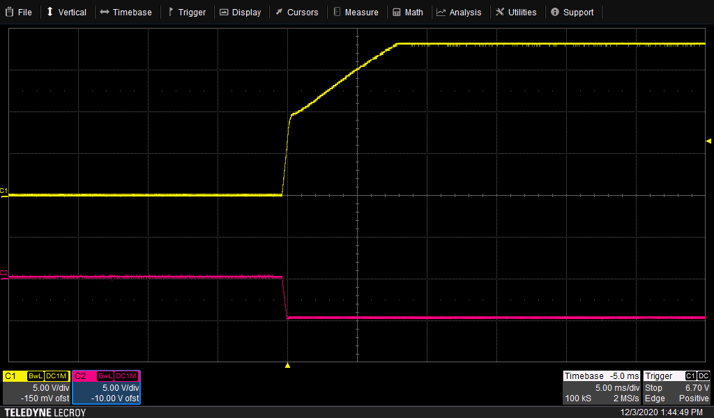The height and width of the screenshot is (418, 714).
Task: Open the Utilities wrench icon
Action: click(499, 12)
